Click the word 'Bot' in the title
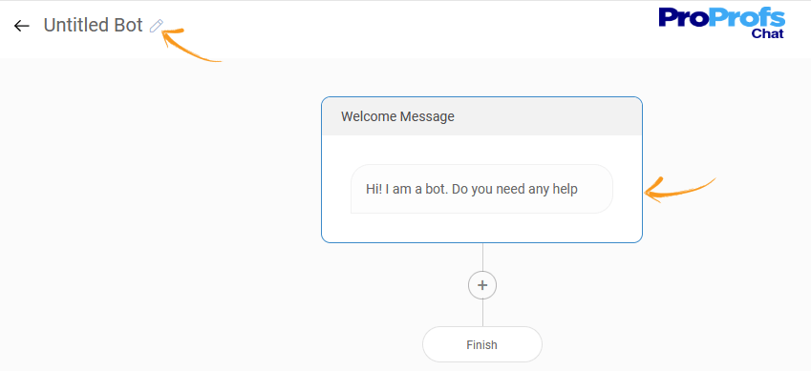Image resolution: width=811 pixels, height=371 pixels. coord(126,26)
